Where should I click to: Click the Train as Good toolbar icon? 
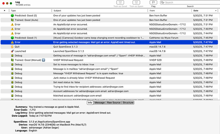point(120,3)
